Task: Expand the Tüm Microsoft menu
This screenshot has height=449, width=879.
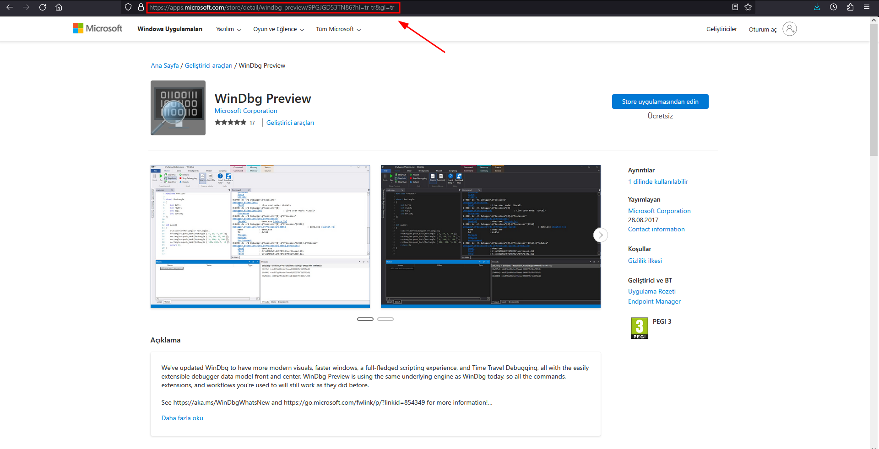Action: point(338,29)
